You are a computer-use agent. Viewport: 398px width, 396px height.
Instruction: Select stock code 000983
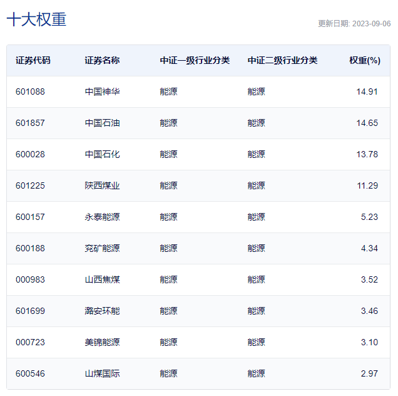point(30,279)
